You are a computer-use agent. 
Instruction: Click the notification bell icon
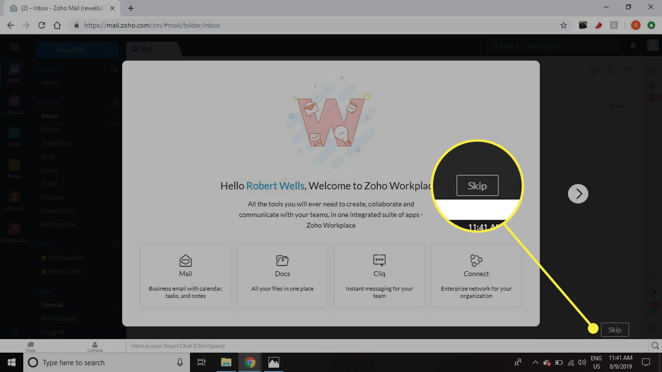tap(633, 45)
